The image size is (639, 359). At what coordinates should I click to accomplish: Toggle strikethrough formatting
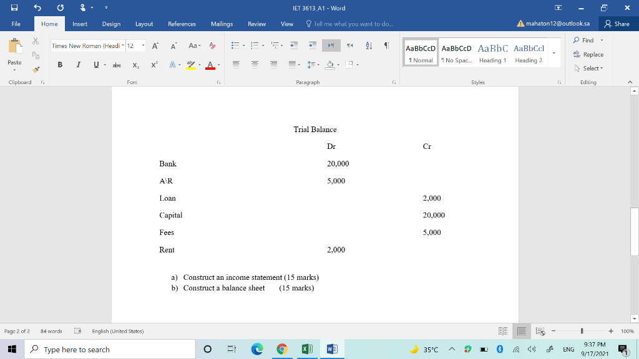coord(116,64)
